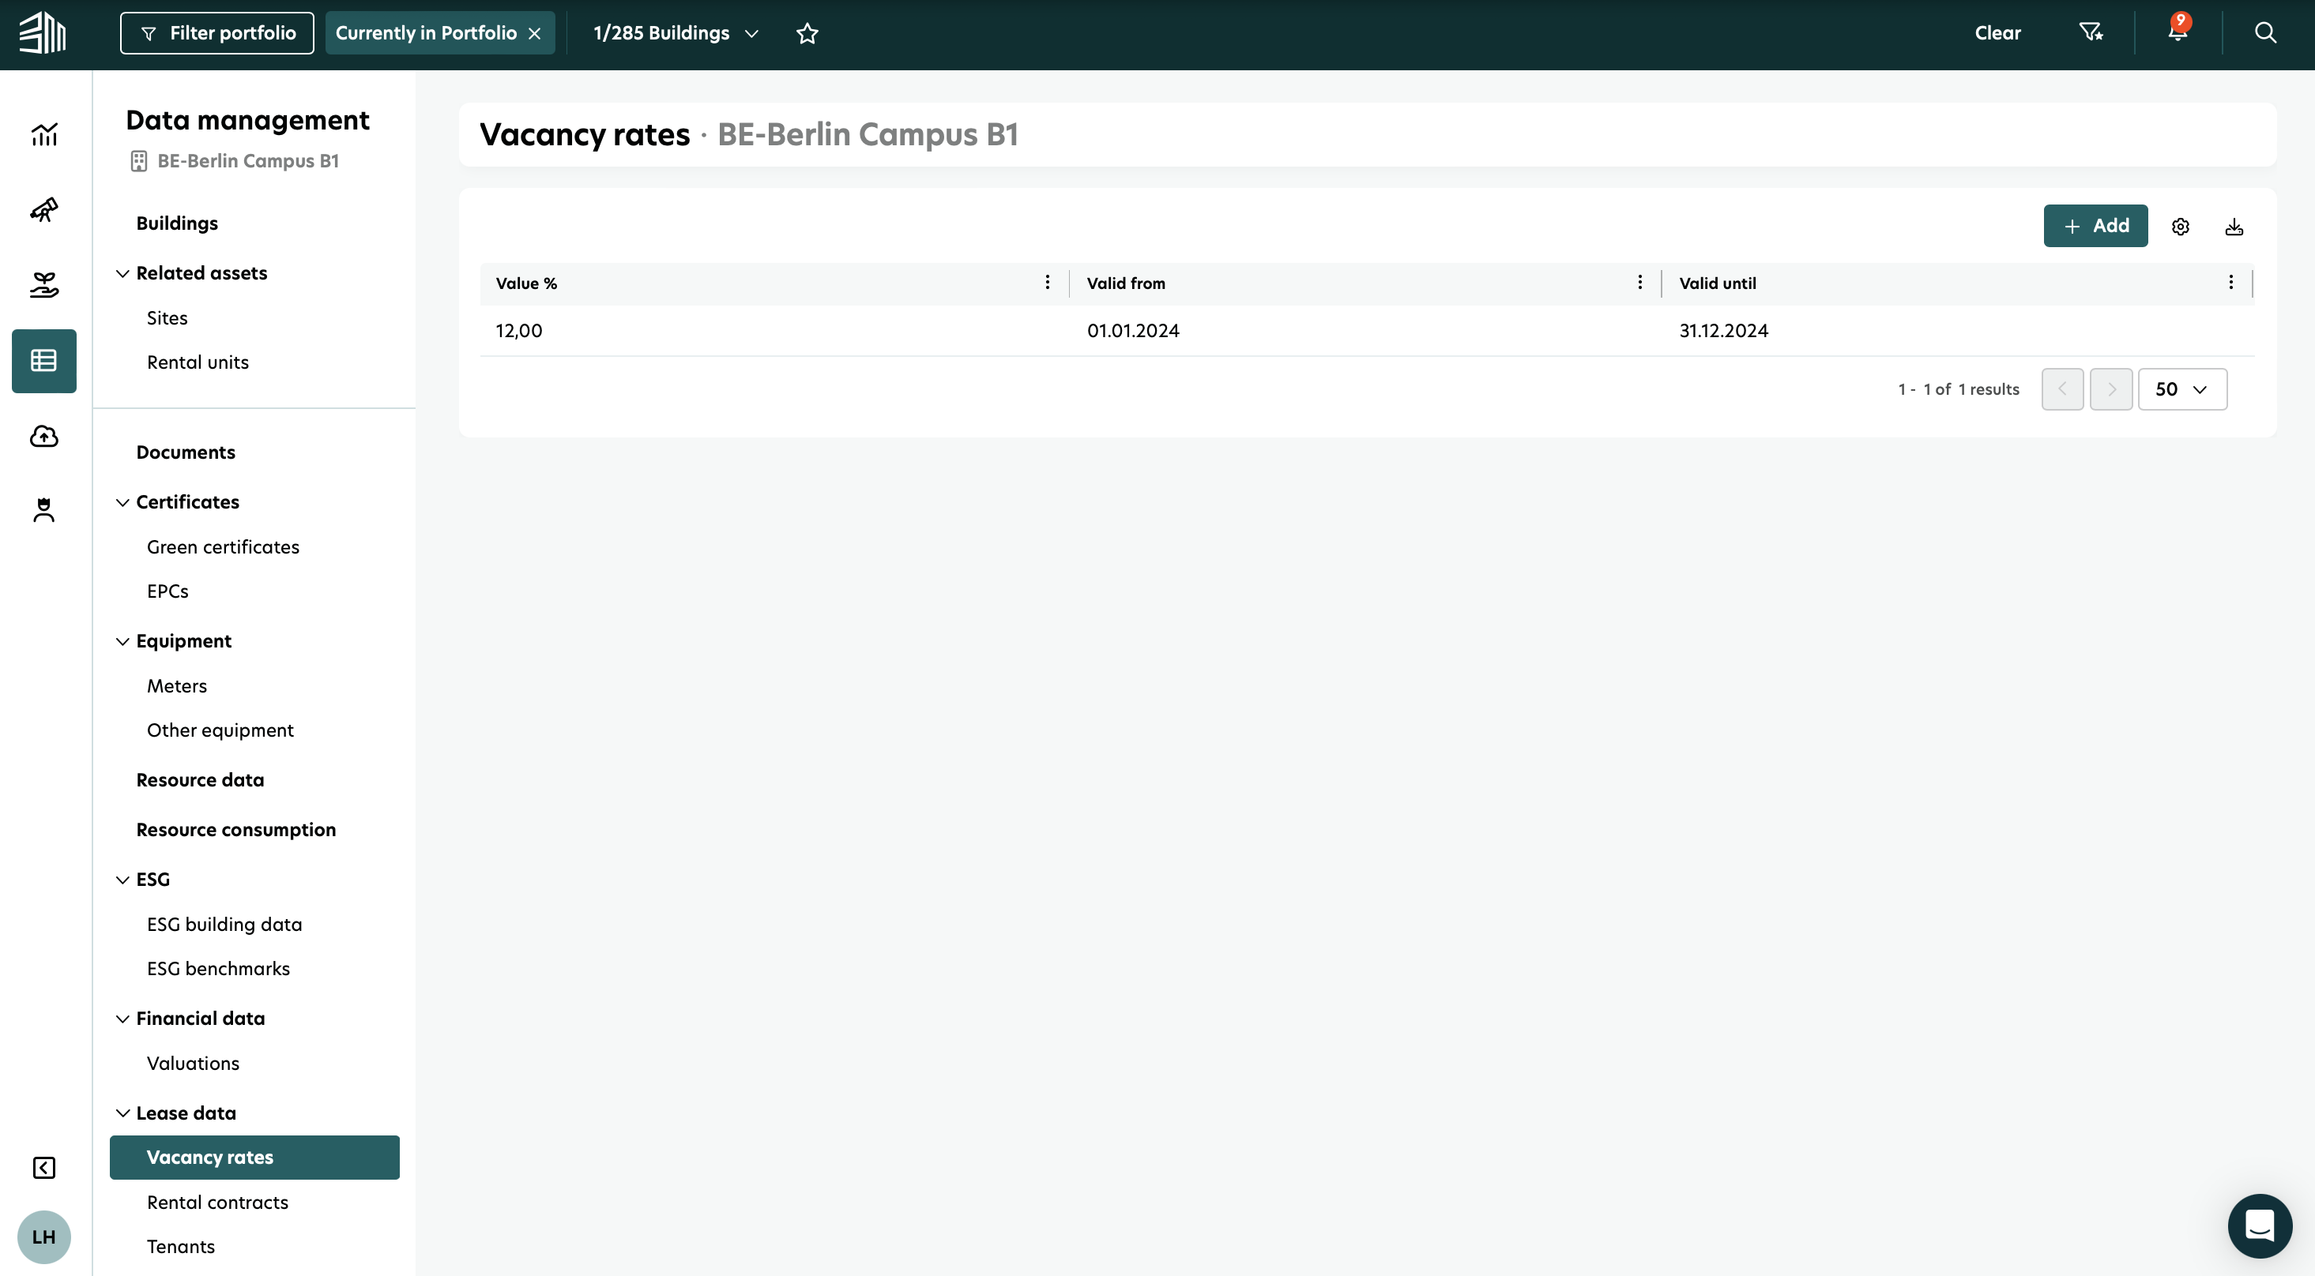Screen dimensions: 2315x1276
Task: Open the Dashboard analytics icon in sidebar
Action: click(43, 133)
